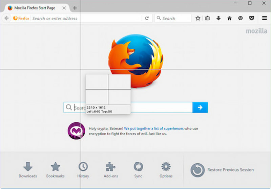Reload the page with the refresh icon
This screenshot has height=189, width=271.
coord(147,18)
